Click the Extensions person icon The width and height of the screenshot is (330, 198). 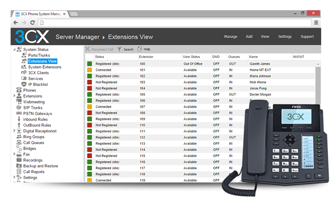19,96
